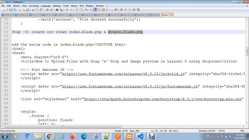249x140 pixels.
Task: Paste clipboard using the toolbar icon
Action: 42,10
